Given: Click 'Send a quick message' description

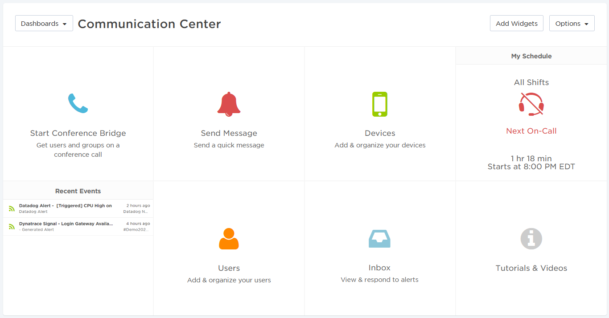Looking at the screenshot, I should [229, 145].
